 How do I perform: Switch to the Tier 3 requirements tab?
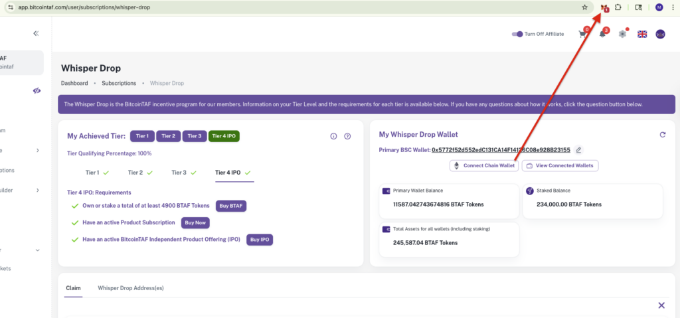(184, 173)
